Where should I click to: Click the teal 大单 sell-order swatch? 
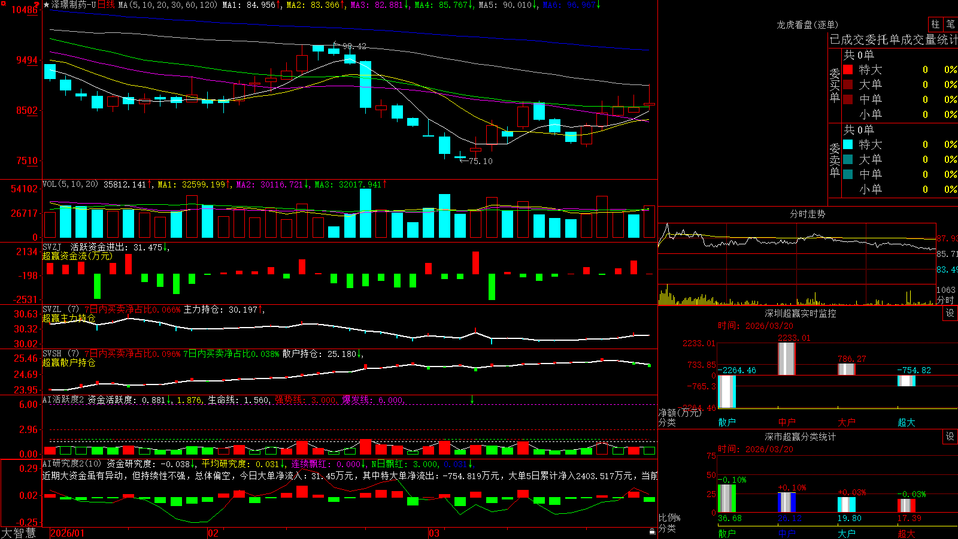848,159
